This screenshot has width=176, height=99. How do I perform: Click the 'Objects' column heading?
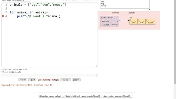click(131, 13)
